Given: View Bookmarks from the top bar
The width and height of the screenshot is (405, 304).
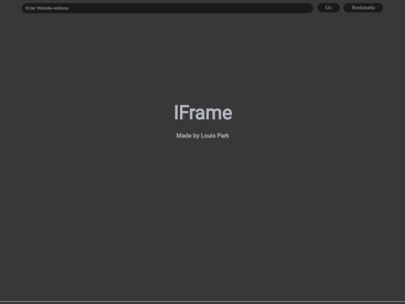Looking at the screenshot, I should (x=363, y=8).
